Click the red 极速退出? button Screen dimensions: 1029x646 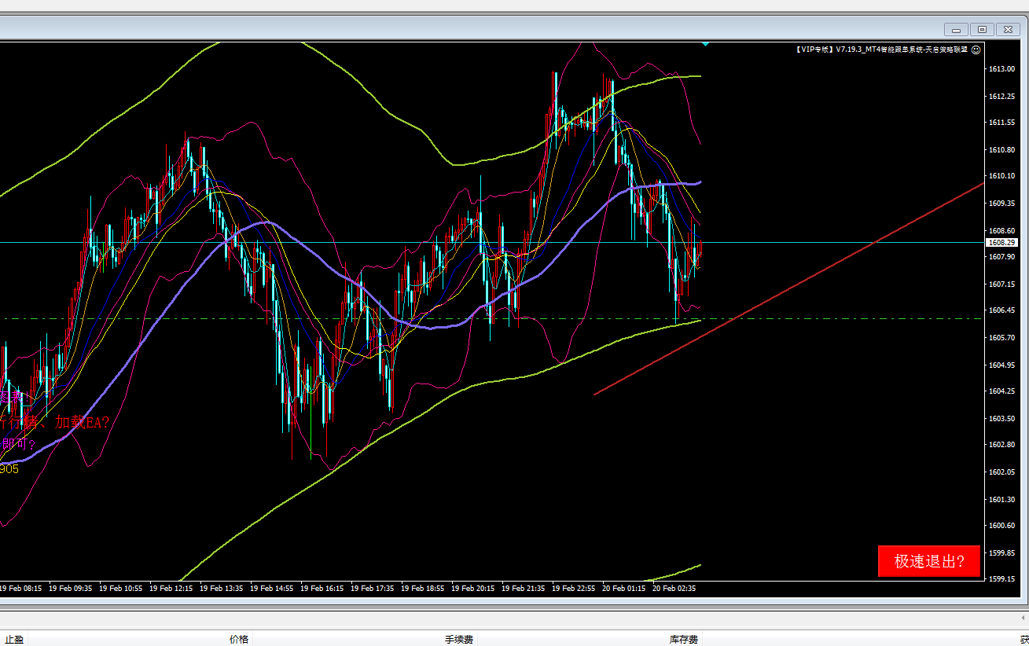929,561
